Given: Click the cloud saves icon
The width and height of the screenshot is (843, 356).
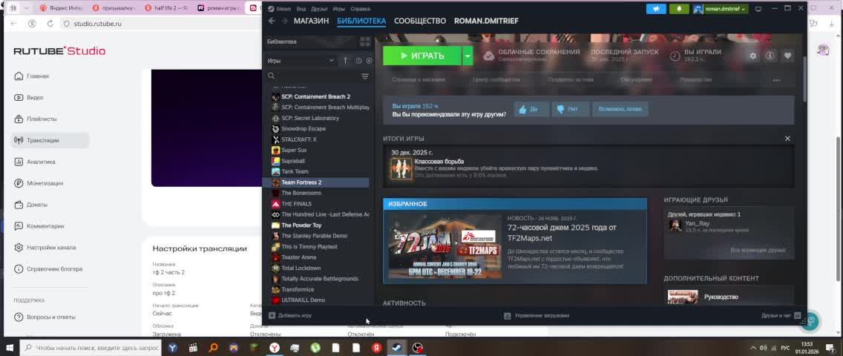Looking at the screenshot, I should click(488, 56).
